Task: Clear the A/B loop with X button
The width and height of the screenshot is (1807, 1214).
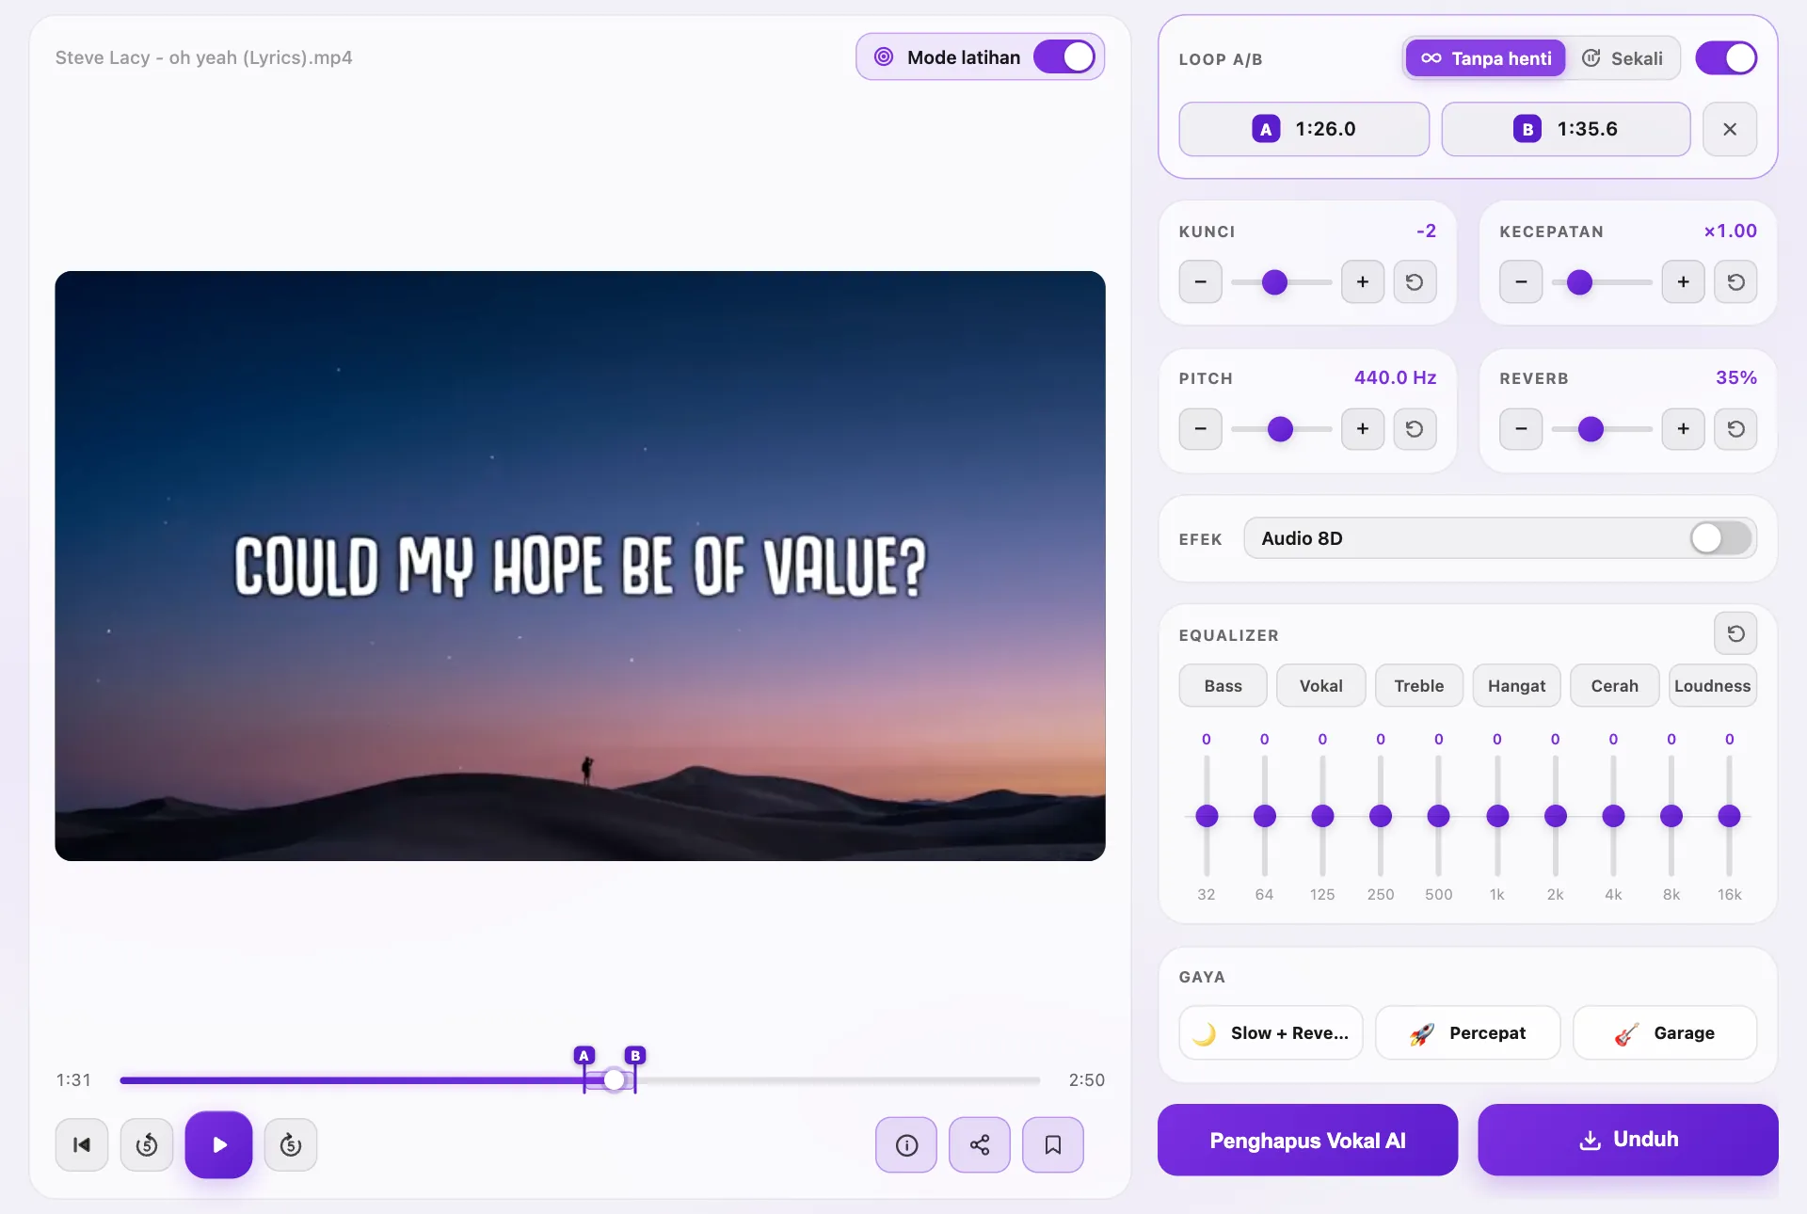Action: (1730, 129)
